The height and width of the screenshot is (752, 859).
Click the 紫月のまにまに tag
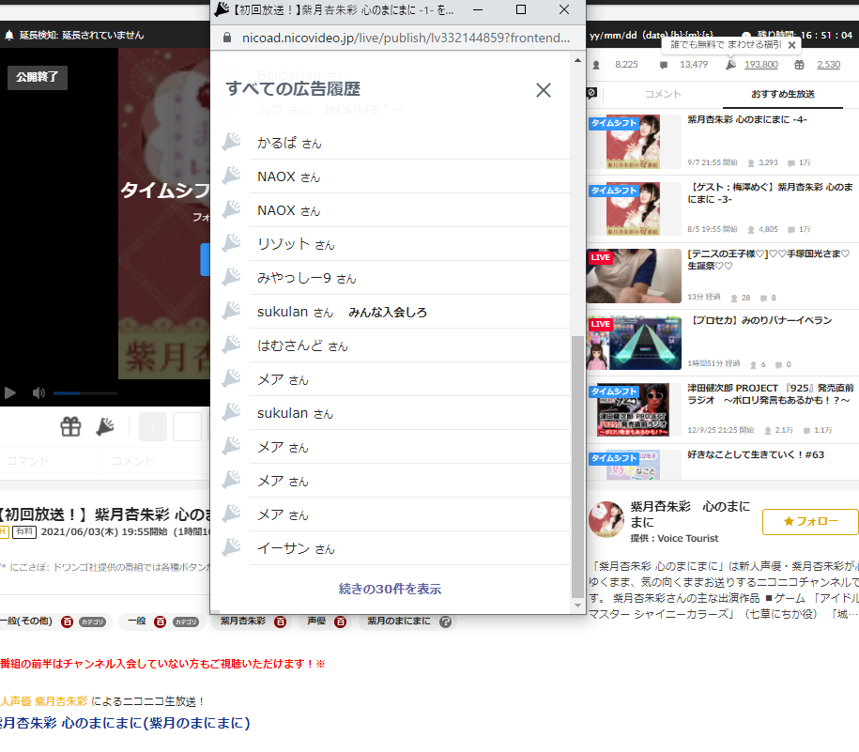(399, 622)
